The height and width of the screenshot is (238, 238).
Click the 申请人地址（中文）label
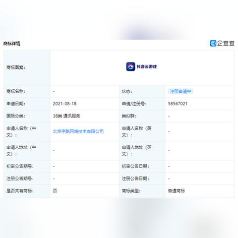[x=21, y=151]
